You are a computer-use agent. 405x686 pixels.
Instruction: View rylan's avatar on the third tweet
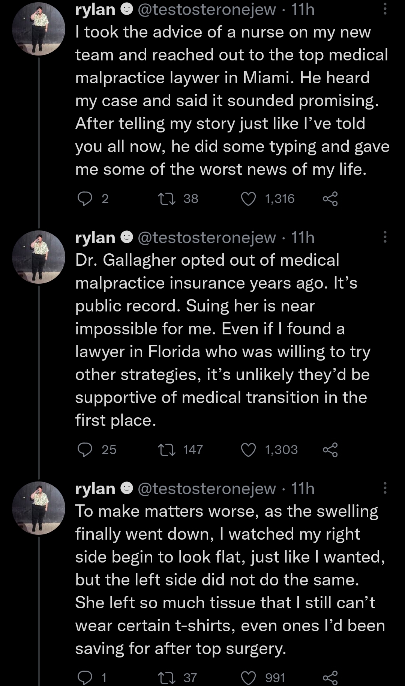[39, 508]
